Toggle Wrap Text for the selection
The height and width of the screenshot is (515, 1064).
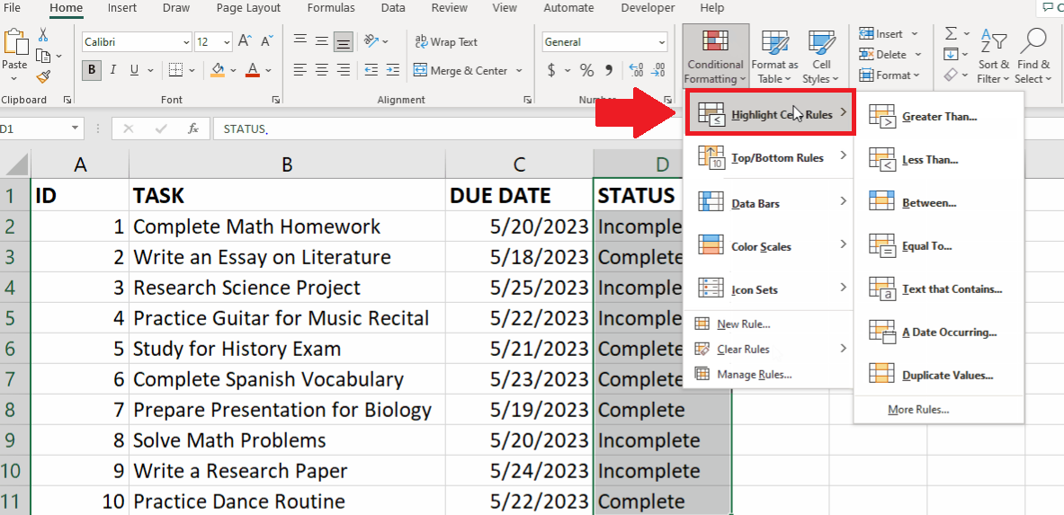click(x=446, y=42)
